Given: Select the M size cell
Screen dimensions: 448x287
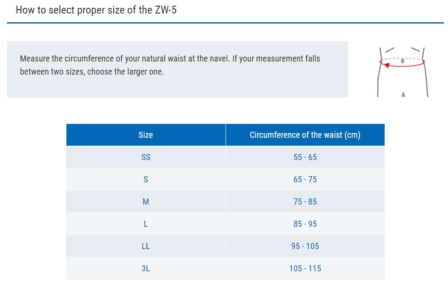Looking at the screenshot, I should tap(146, 202).
